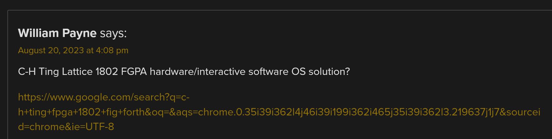Screen dimensions: 552x139
Task: Click the word 'FGPA' in the comment
Action: click(134, 71)
